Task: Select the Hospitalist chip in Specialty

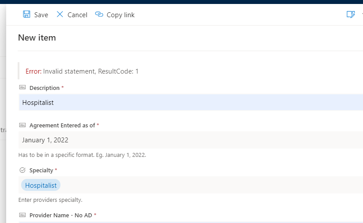Action: tap(41, 185)
